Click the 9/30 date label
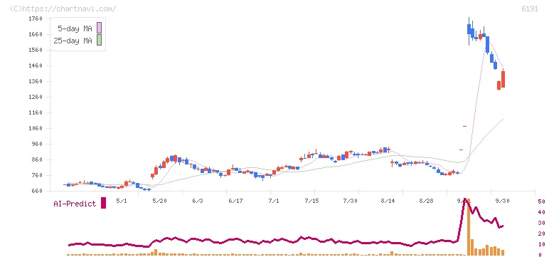This screenshot has height=257, width=549. point(503,201)
